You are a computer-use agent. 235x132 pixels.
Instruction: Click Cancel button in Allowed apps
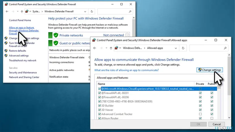point(217,124)
